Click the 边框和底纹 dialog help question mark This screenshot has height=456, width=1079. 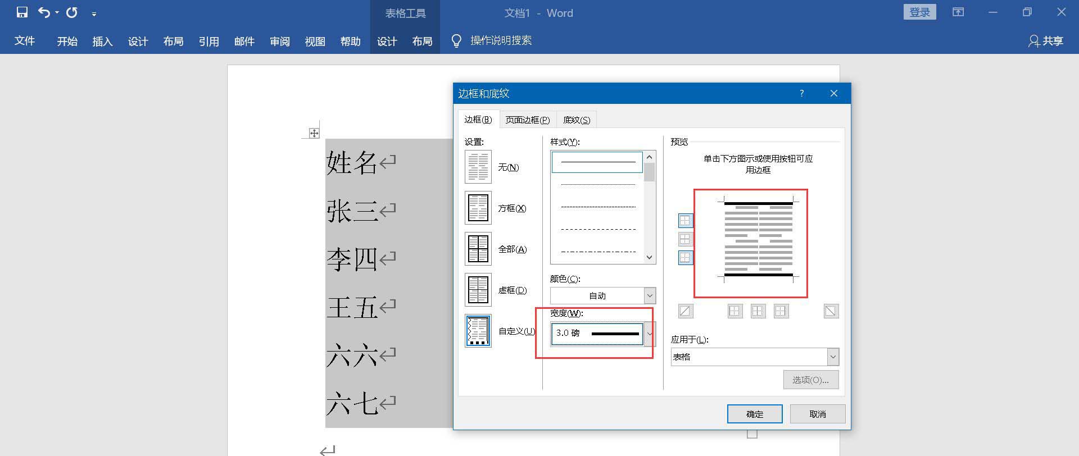coord(802,93)
